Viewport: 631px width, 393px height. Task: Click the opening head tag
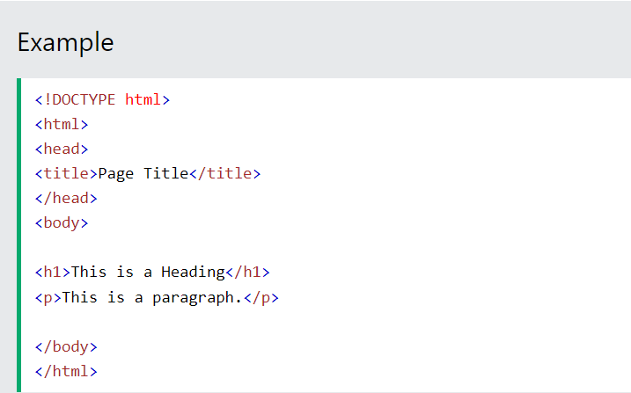62,149
